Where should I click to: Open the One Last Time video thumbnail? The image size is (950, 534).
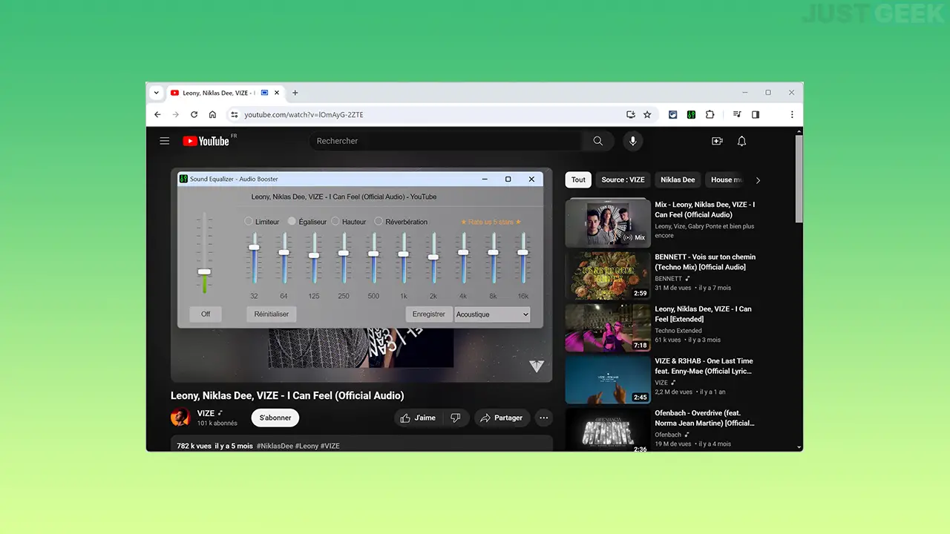[x=608, y=380]
